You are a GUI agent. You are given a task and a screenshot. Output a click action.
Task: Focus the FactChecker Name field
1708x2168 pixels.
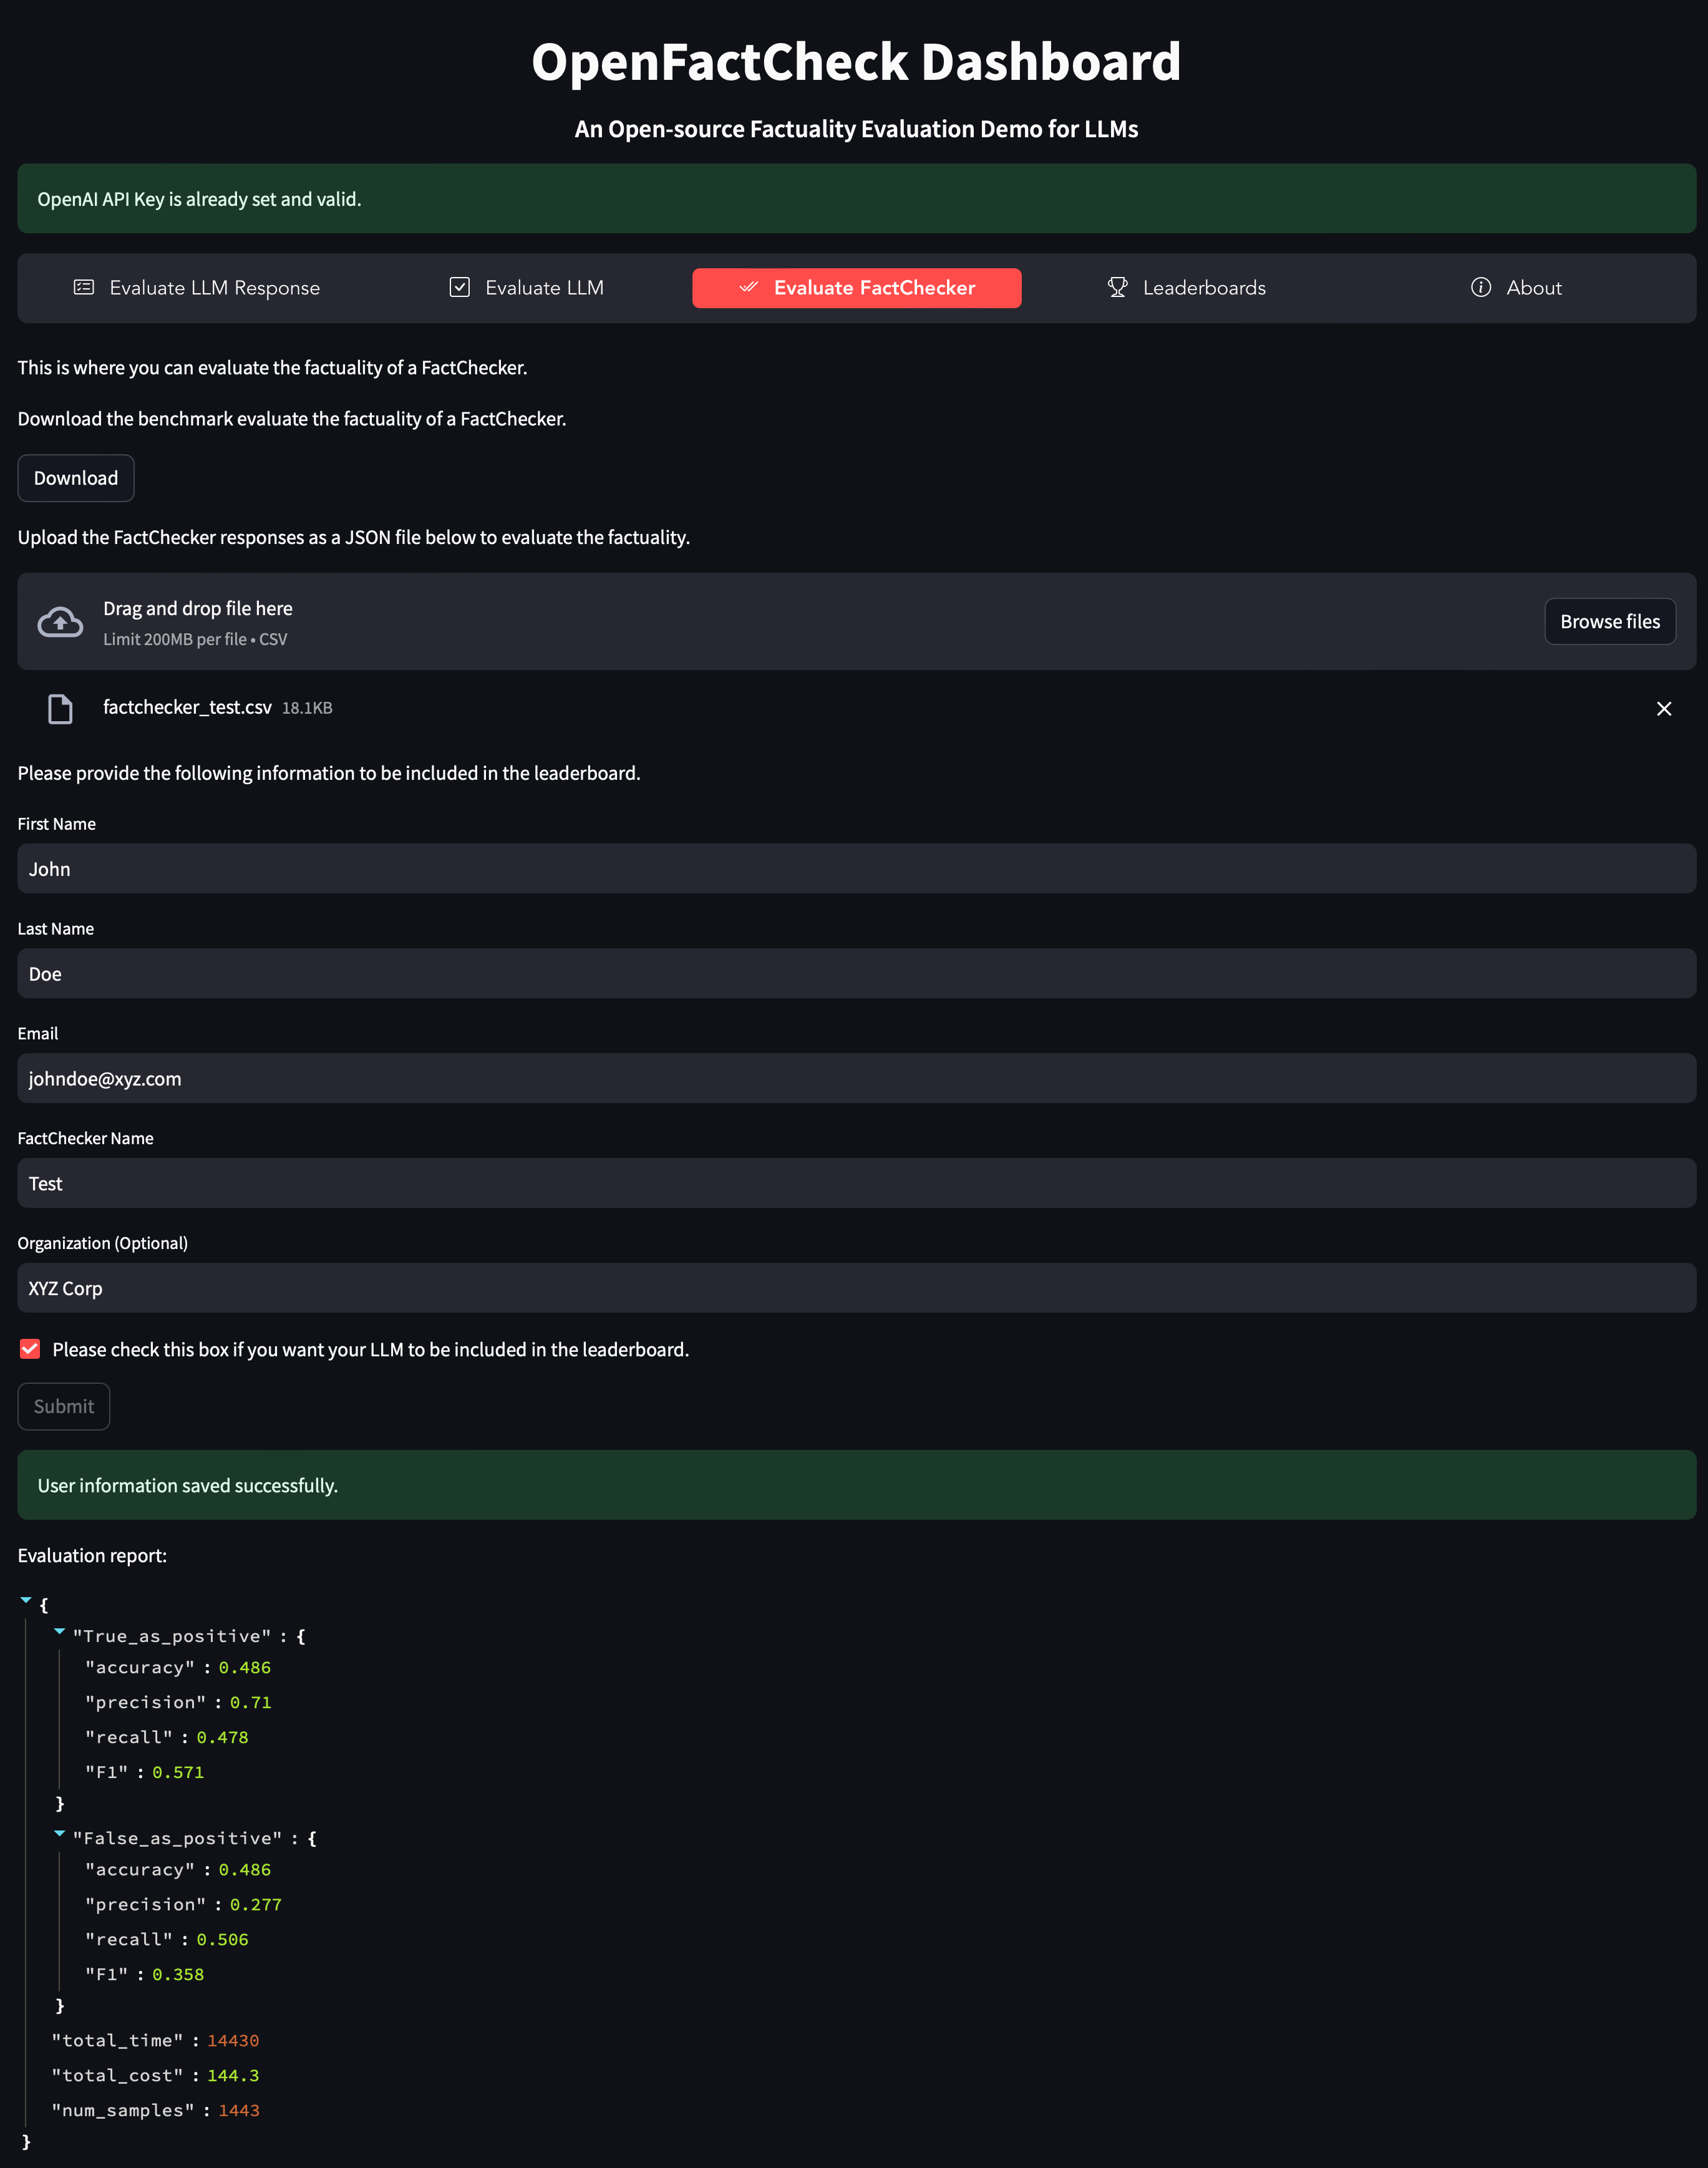coord(856,1183)
